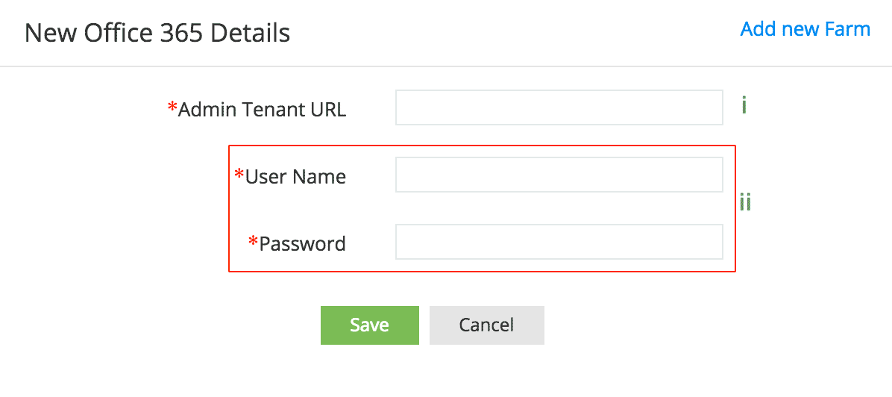Click the Password label text
Screen dimensions: 892x397
(x=302, y=244)
